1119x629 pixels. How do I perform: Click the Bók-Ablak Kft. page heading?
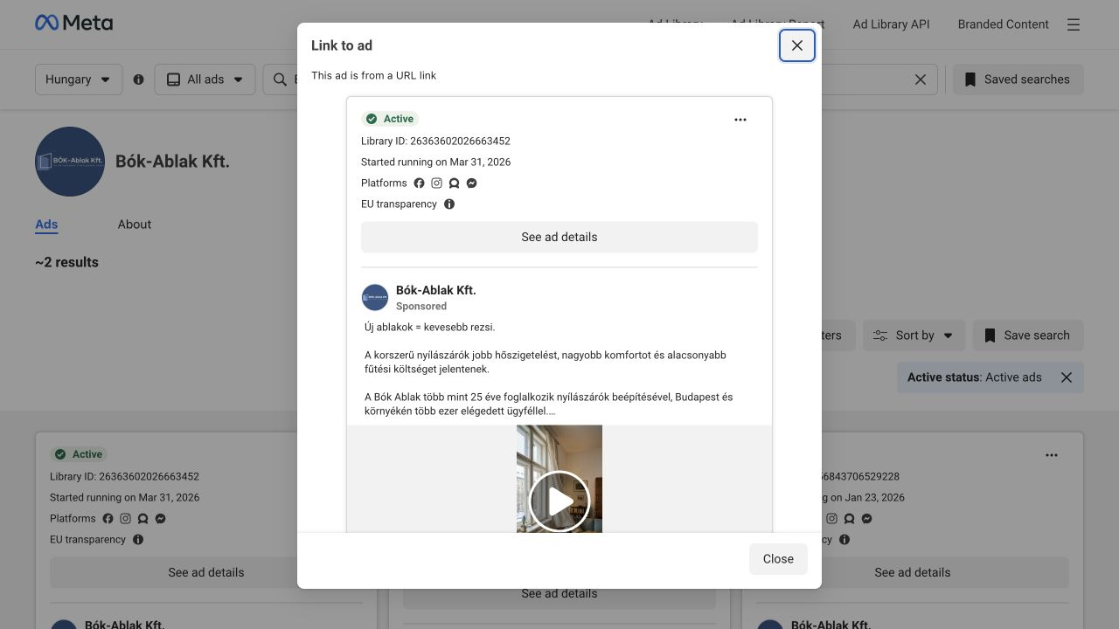click(172, 162)
